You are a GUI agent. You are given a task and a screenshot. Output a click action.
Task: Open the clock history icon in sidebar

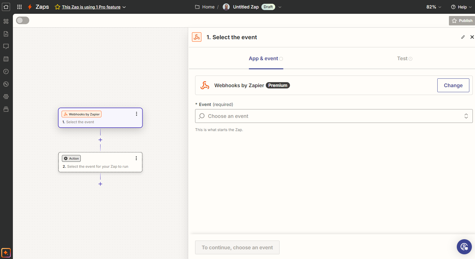pos(6,71)
